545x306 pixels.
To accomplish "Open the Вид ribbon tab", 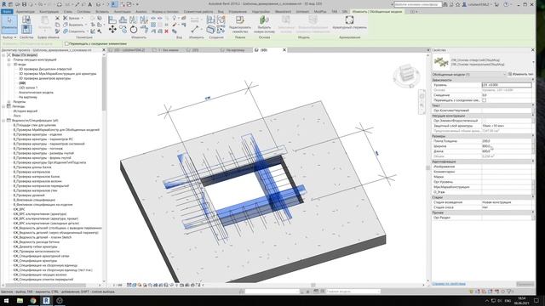I will tap(221, 11).
